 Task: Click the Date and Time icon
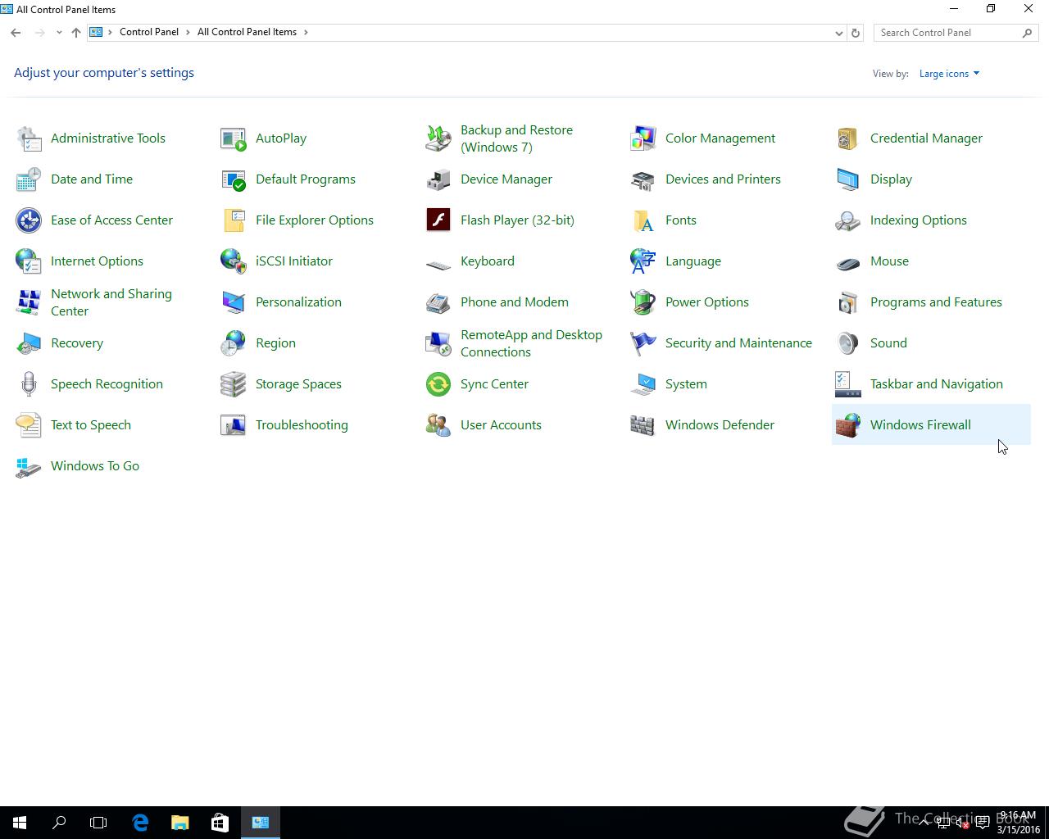pos(29,179)
